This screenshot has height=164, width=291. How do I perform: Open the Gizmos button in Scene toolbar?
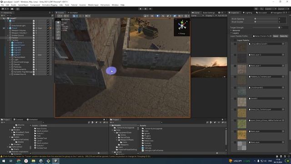[186, 16]
